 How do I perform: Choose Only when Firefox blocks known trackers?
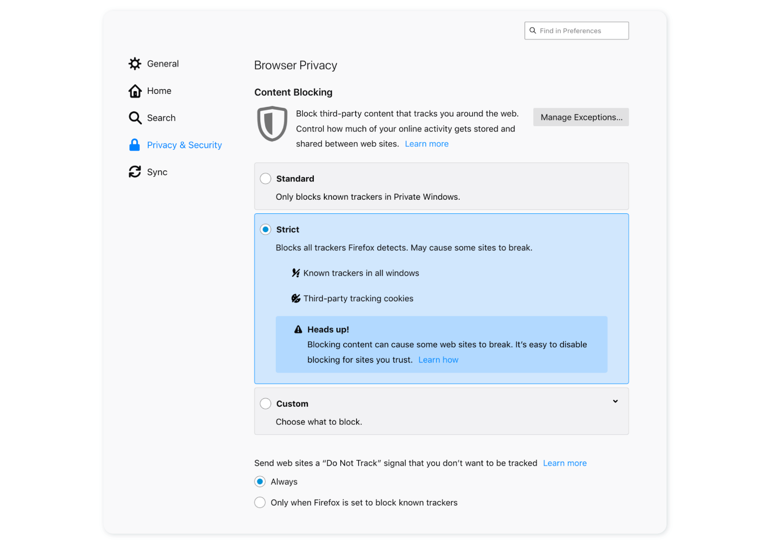pos(260,503)
